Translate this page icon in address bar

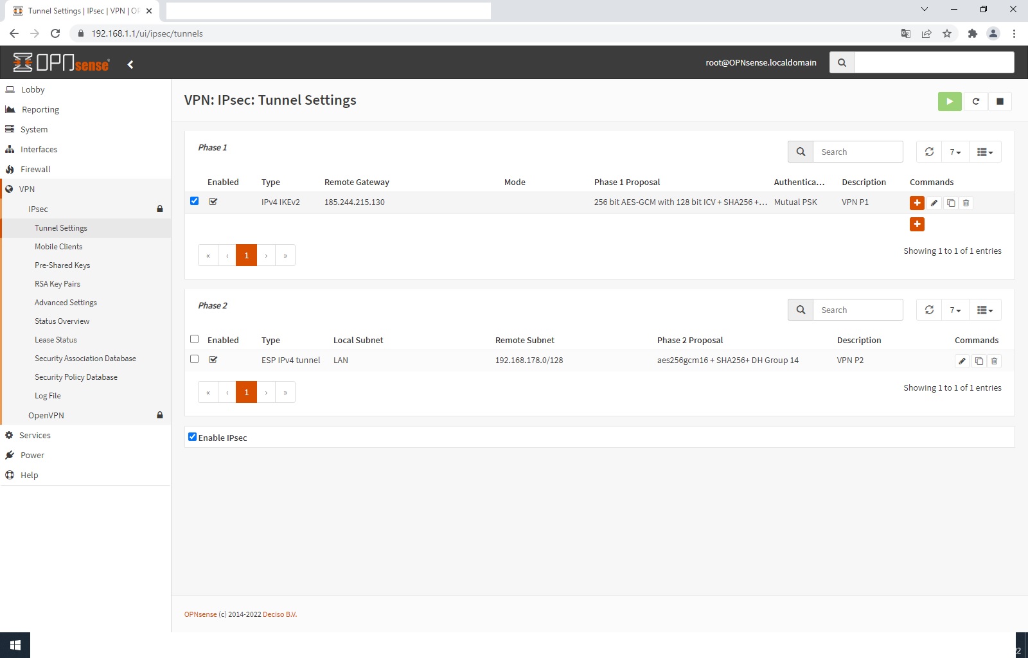(906, 33)
